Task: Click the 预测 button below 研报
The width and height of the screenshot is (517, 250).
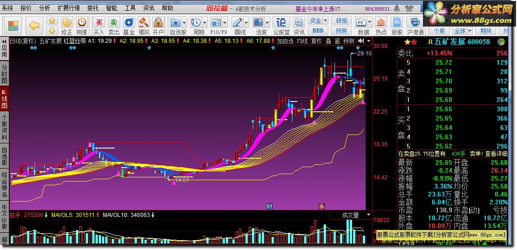Action: tap(341, 31)
